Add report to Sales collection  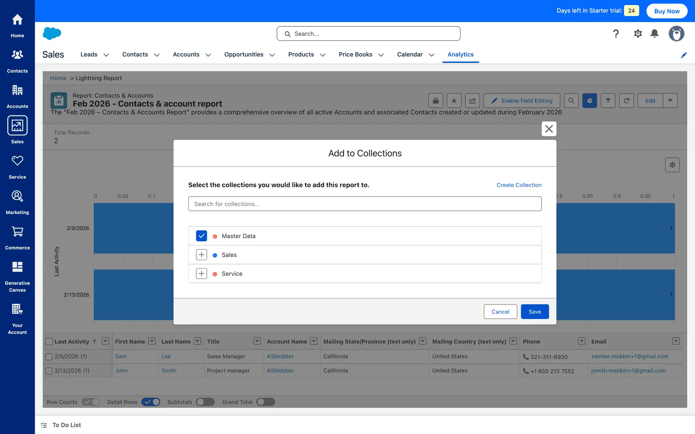coord(201,255)
